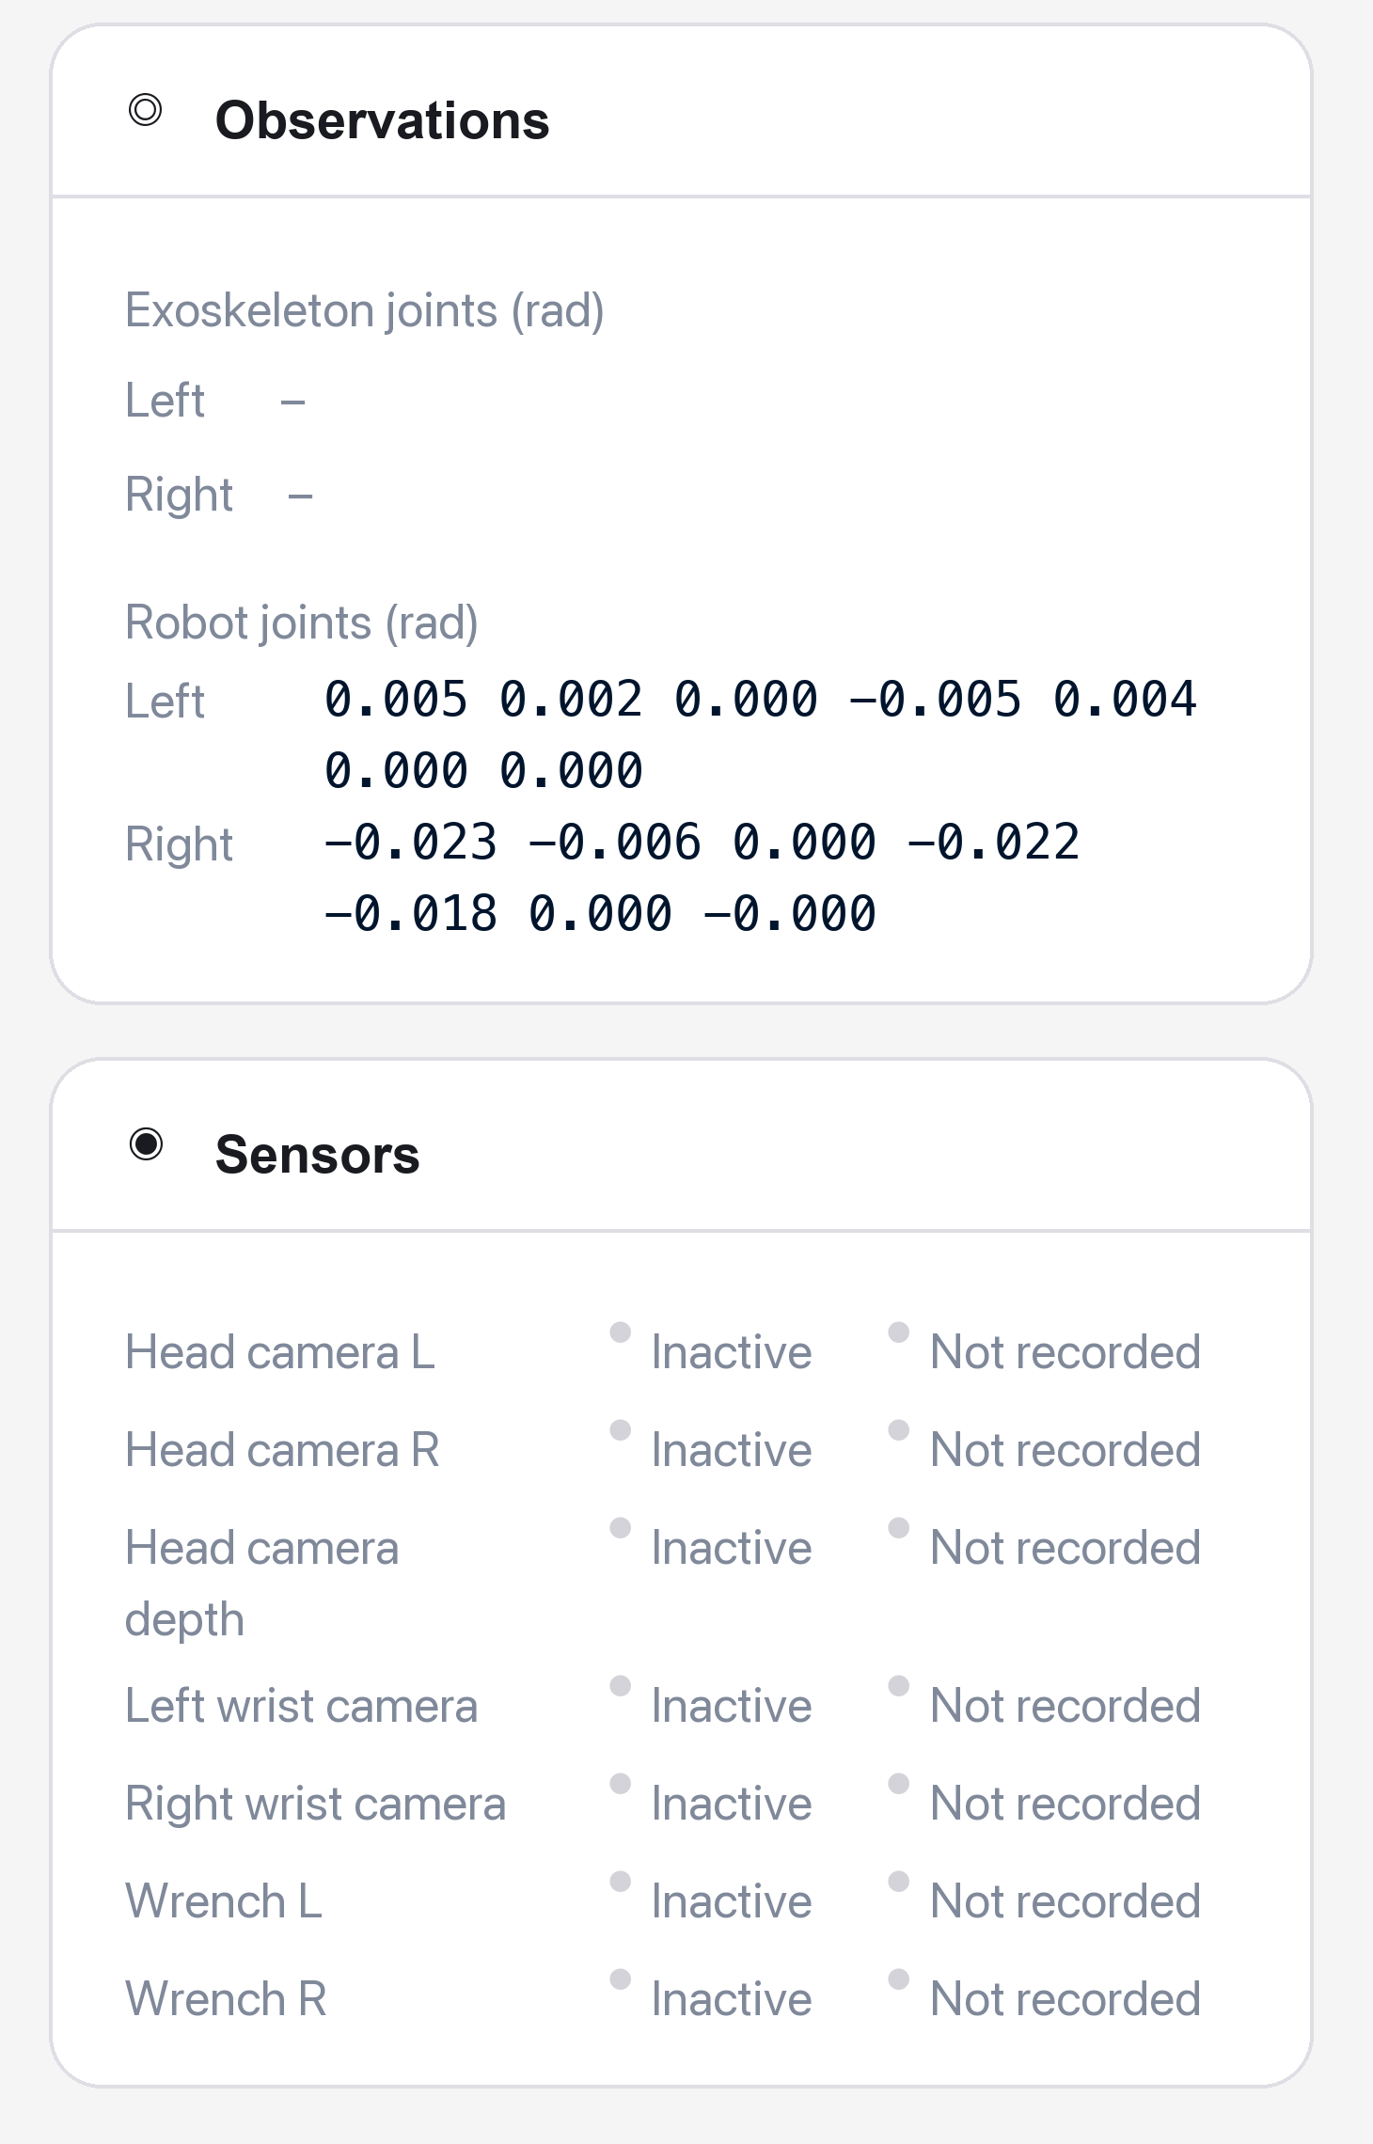The width and height of the screenshot is (1373, 2144).
Task: Click the Right robot joint values
Action: [702, 878]
